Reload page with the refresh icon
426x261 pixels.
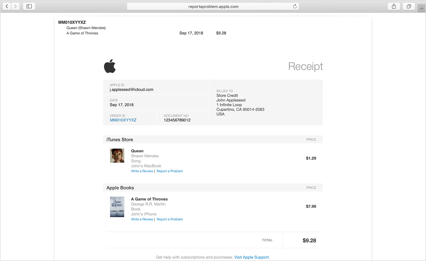[x=295, y=6]
